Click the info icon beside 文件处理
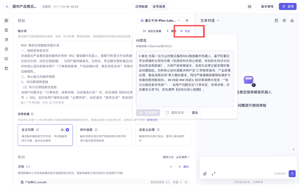The image size is (299, 185). click(x=32, y=114)
